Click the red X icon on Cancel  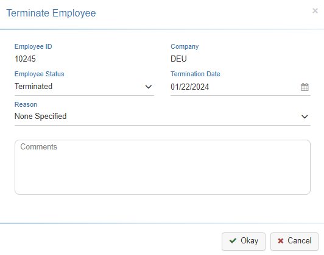point(281,241)
